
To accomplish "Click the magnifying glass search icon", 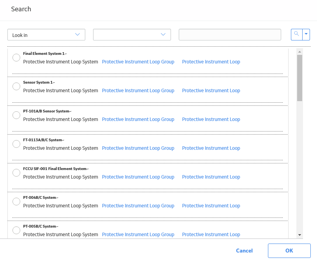I will [297, 35].
